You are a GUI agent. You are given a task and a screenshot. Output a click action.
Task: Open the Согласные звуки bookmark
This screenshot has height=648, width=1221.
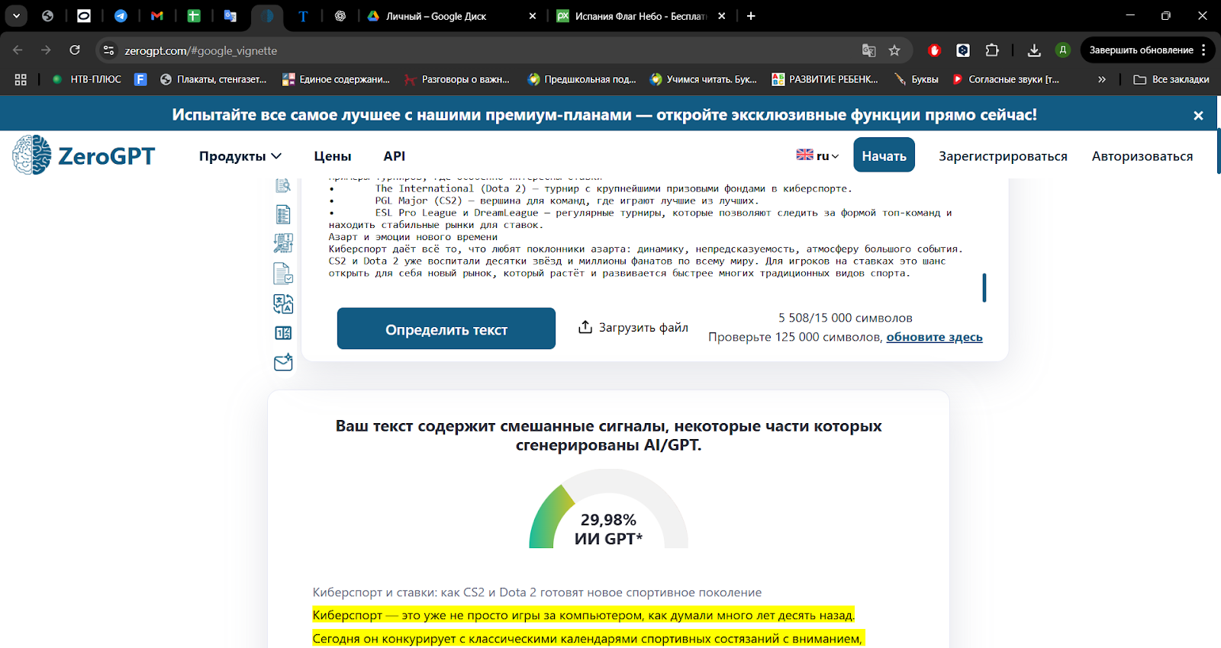point(1006,79)
